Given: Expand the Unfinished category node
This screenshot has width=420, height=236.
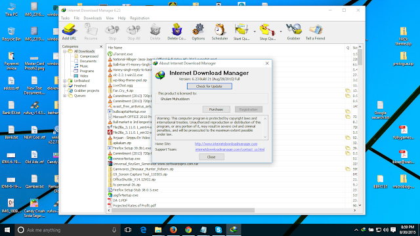Looking at the screenshot, I should pos(65,81).
